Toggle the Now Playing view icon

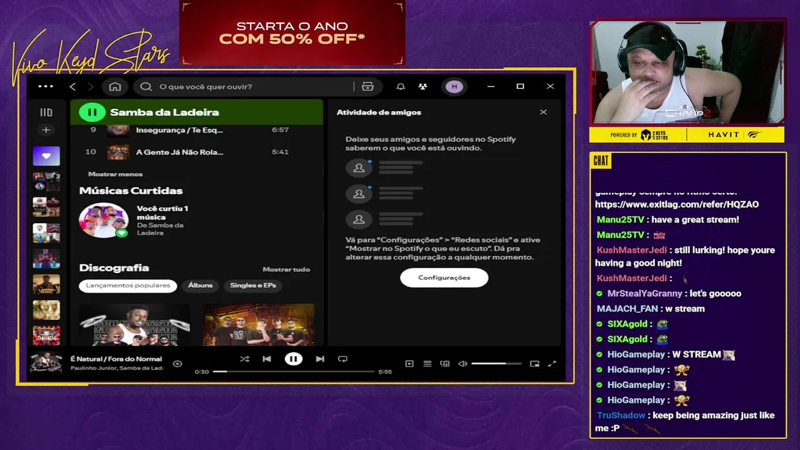tap(409, 363)
